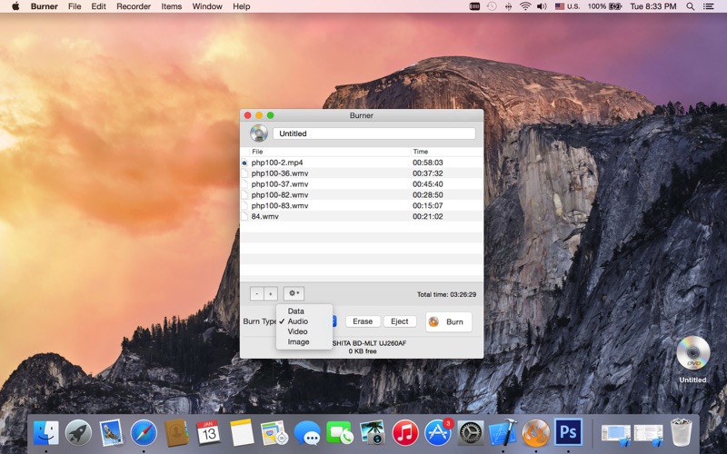
Task: Open second minimized window thumbnail in Dock
Action: pos(648,434)
